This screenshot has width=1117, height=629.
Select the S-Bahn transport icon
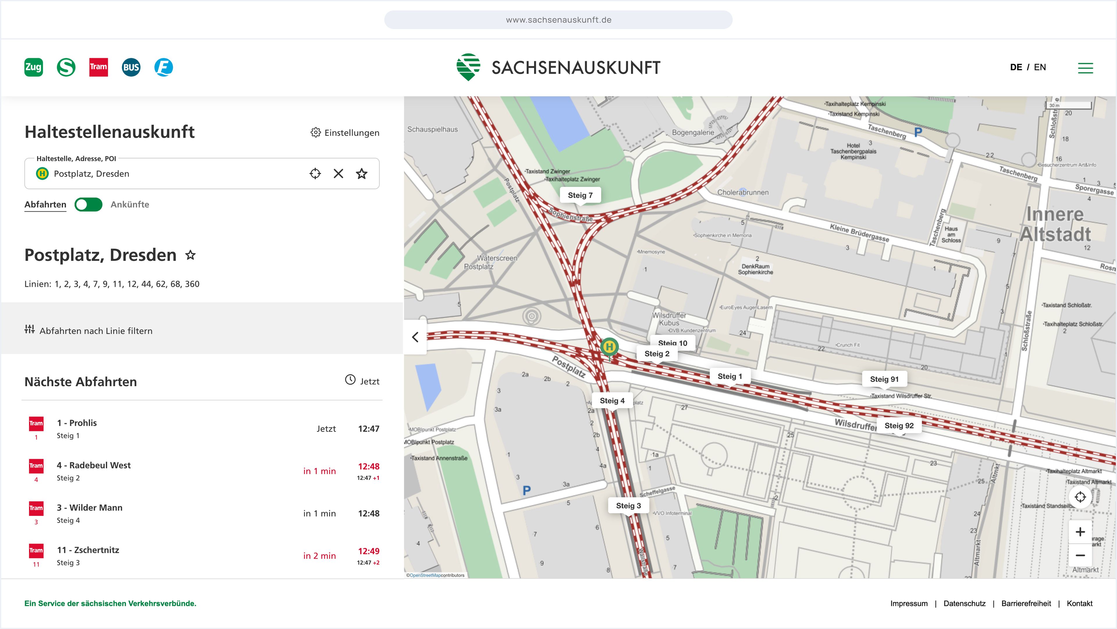pos(66,67)
